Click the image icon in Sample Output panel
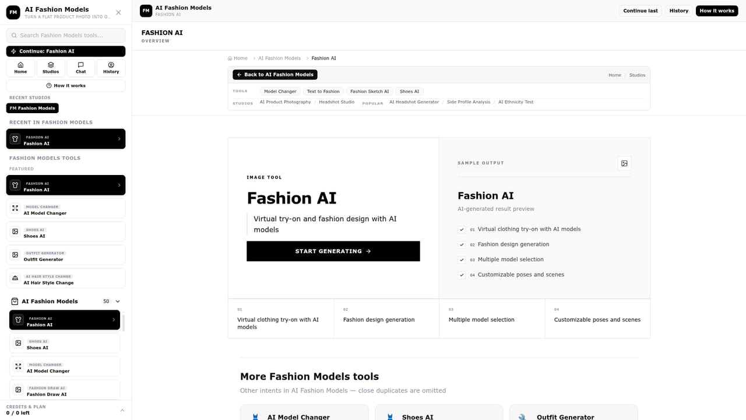 (x=624, y=163)
